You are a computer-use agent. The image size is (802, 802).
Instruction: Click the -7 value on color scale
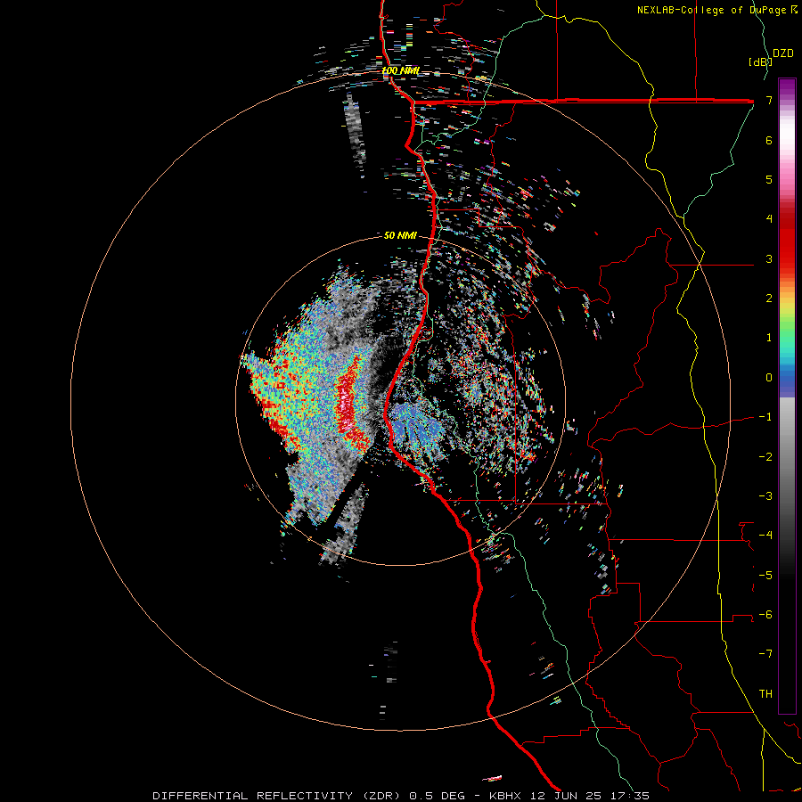coord(765,654)
